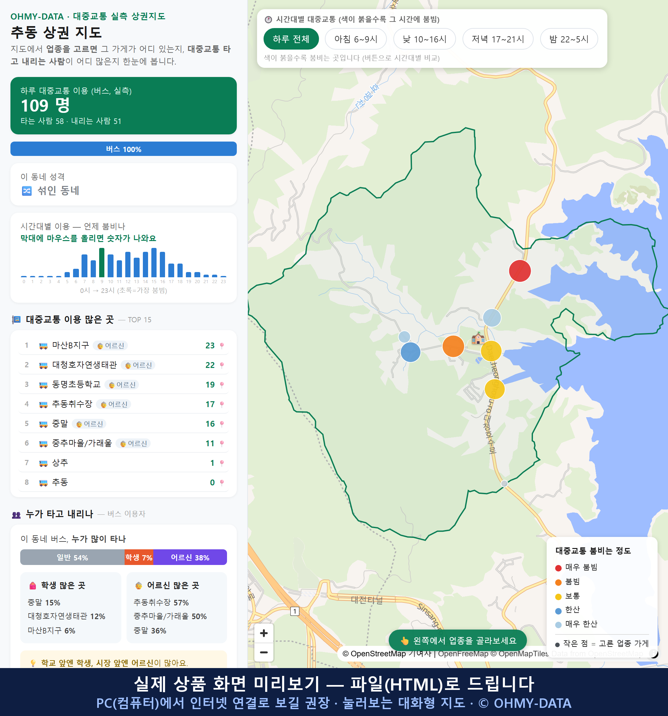Click the 매우 붐빔 red legend dot
The image size is (668, 716).
558,568
